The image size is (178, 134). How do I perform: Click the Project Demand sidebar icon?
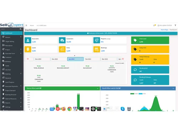(x=4, y=90)
